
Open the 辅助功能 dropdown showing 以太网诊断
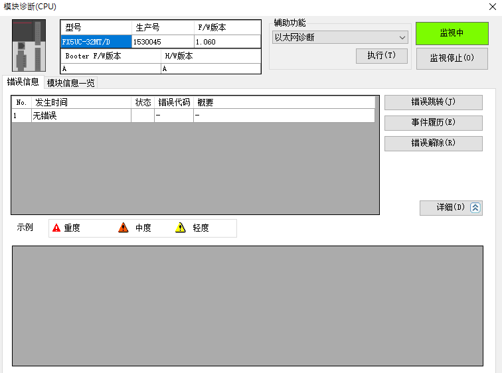tap(340, 37)
